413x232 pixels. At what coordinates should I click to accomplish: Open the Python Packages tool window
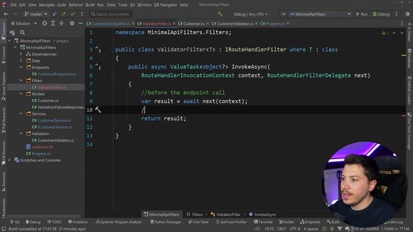166,222
